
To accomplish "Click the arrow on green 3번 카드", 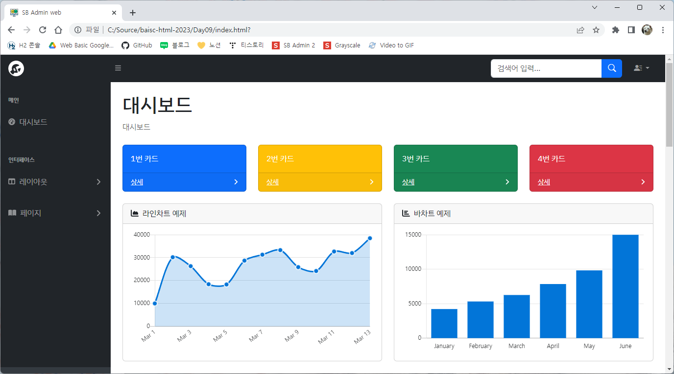I will 507,182.
